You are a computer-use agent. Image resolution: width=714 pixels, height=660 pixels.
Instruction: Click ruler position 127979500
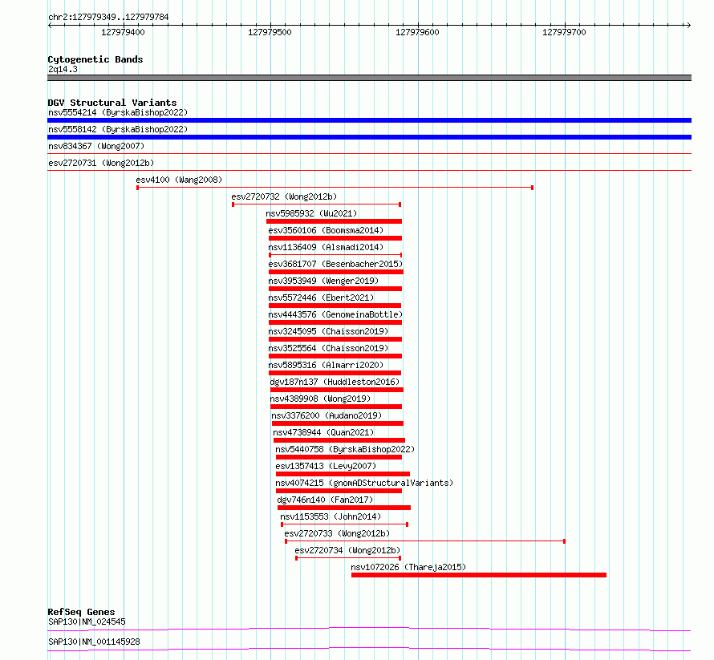click(x=270, y=32)
